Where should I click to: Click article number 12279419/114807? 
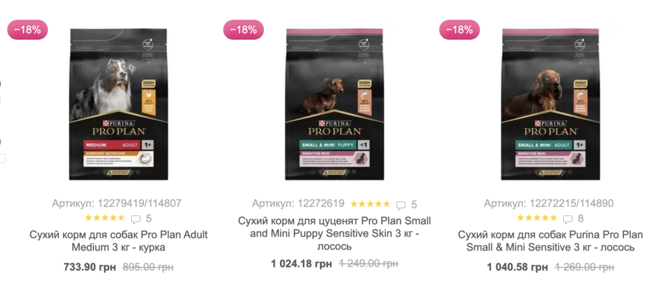(x=117, y=204)
